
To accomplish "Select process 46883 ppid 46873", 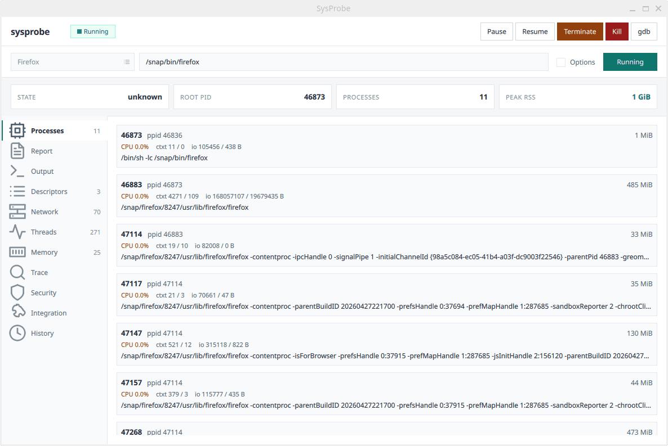I will point(387,196).
